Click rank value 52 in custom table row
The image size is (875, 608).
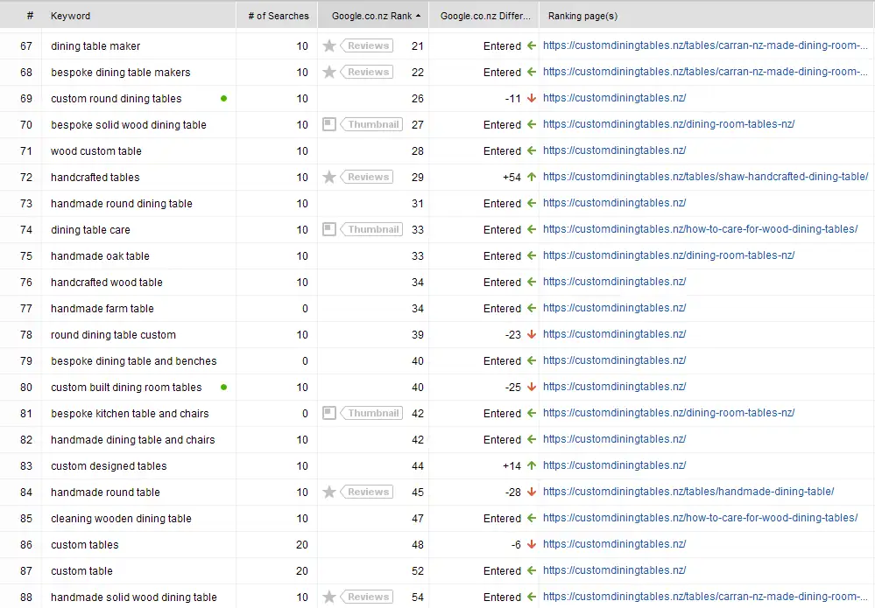(x=418, y=571)
